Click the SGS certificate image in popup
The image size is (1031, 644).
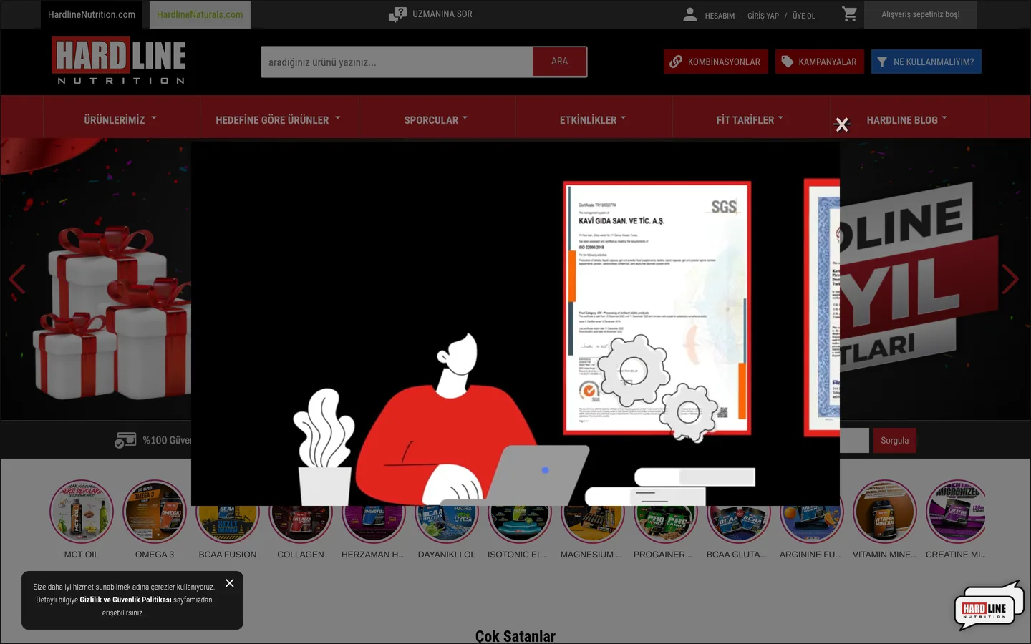click(x=657, y=308)
